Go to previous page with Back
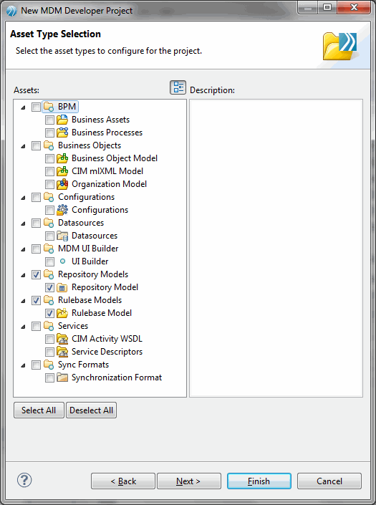The image size is (376, 505). click(x=123, y=481)
